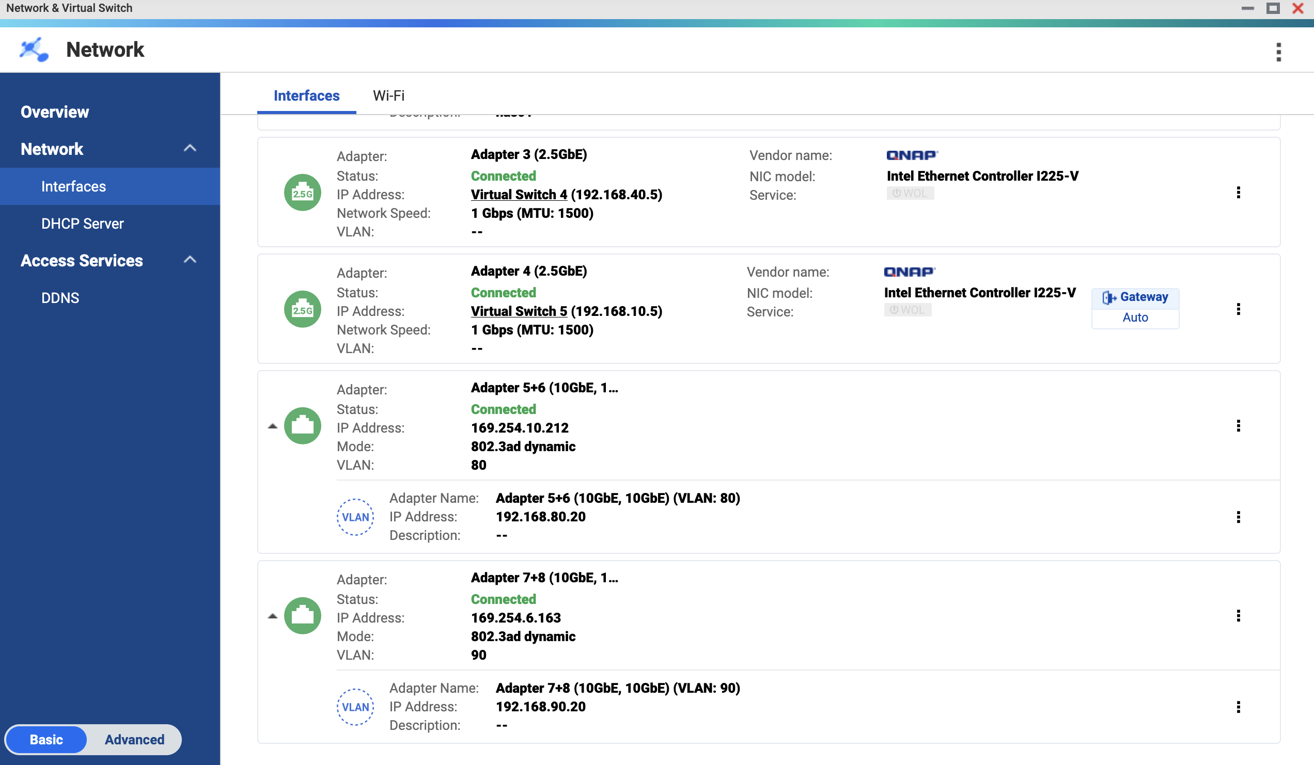The height and width of the screenshot is (765, 1314).
Task: Open DDNS under Access Services
Action: tap(60, 297)
